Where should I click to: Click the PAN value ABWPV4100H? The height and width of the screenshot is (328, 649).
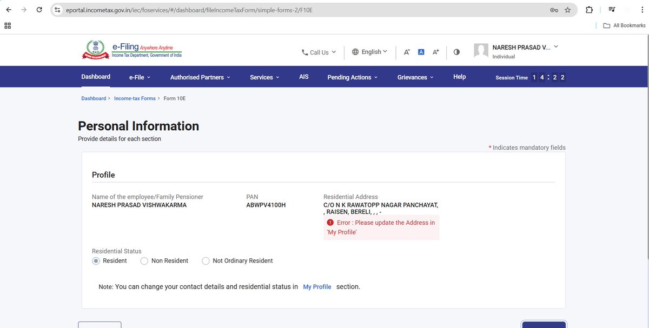266,205
